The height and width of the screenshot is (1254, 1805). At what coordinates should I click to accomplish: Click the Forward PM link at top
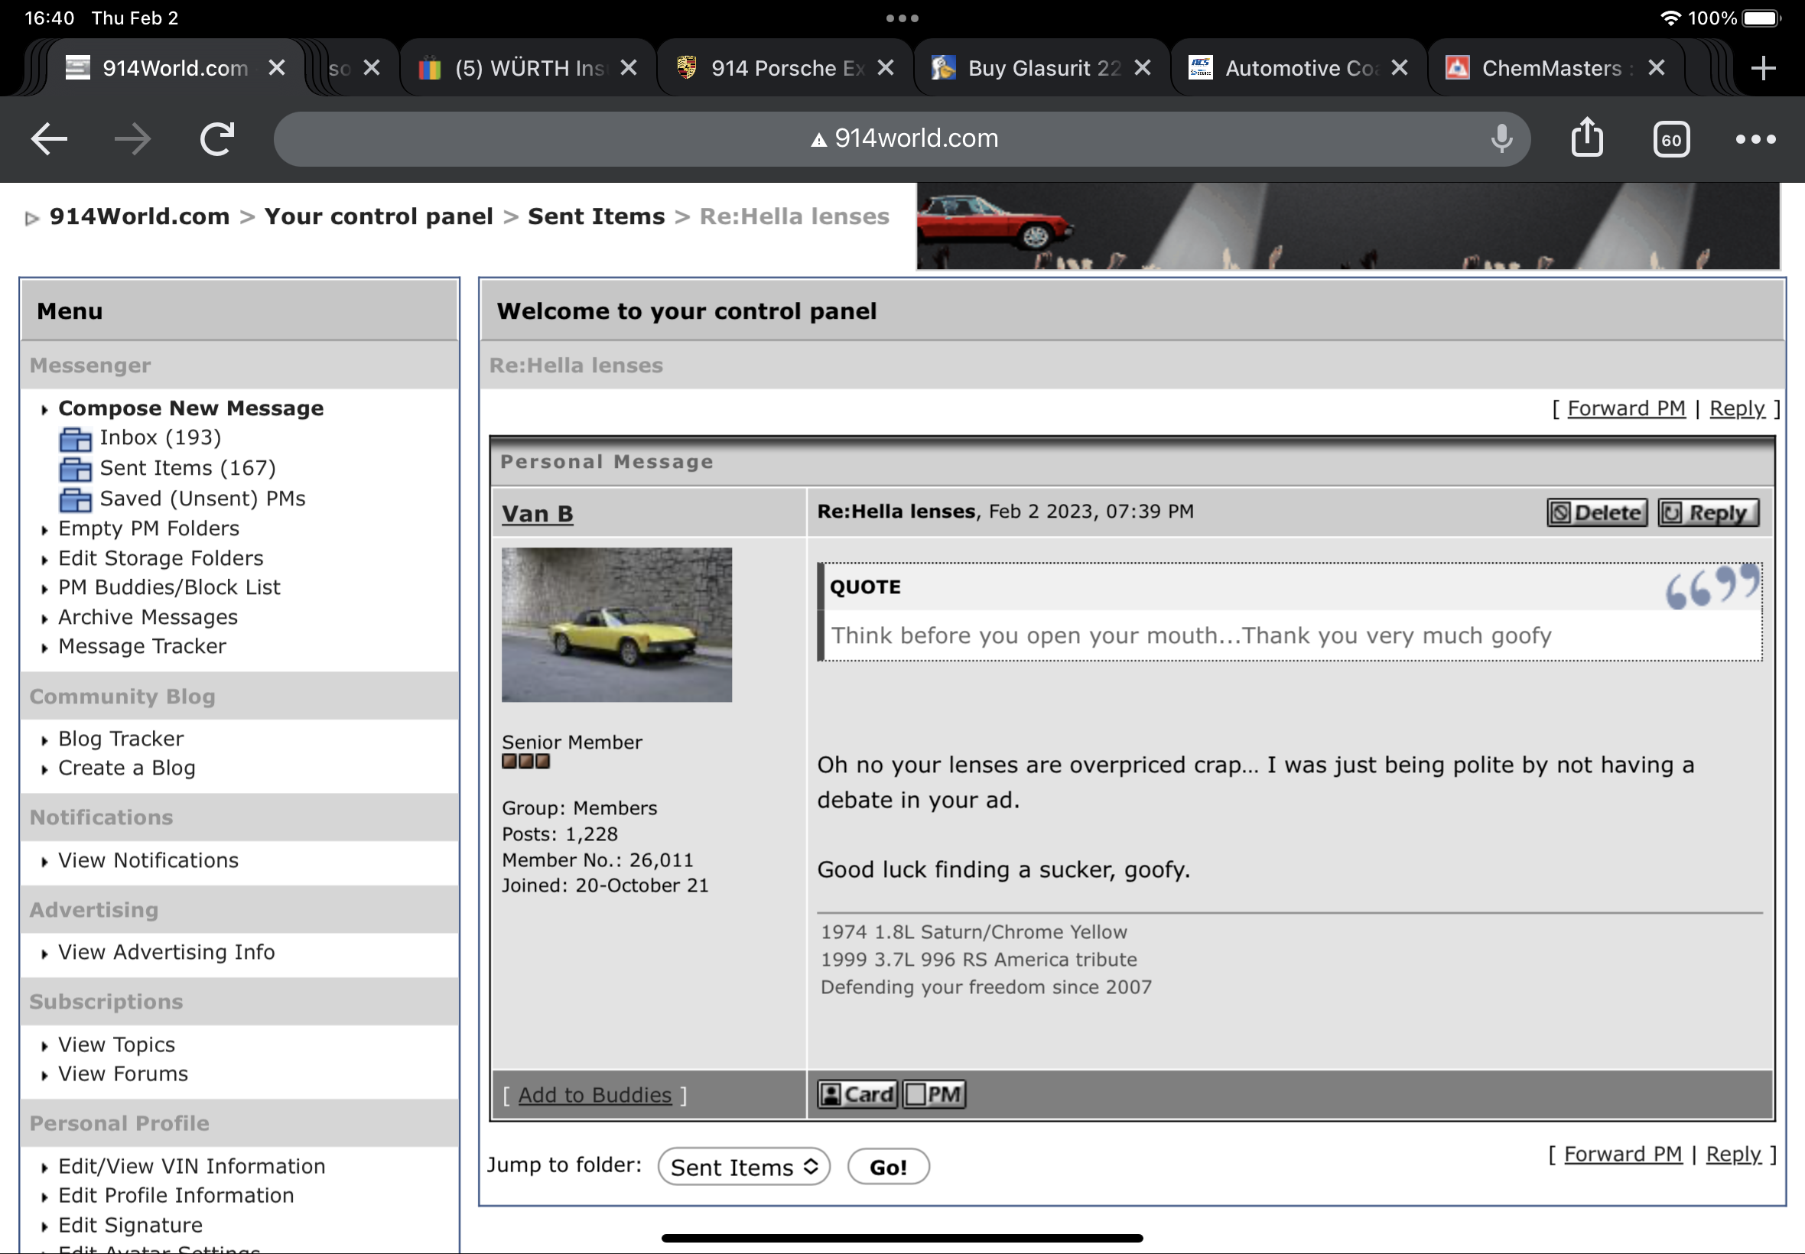pos(1626,408)
